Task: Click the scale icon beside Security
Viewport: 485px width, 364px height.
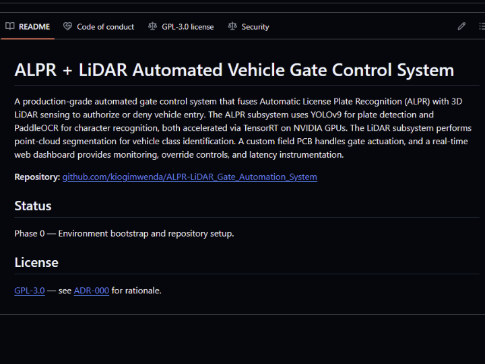Action: (x=232, y=27)
